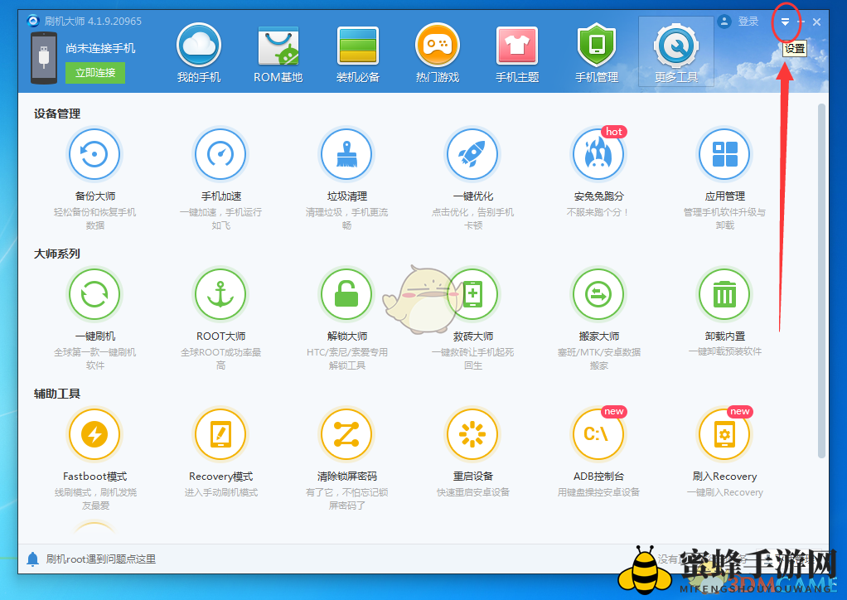Click 刷机root遇到问题点这里 link
Viewport: 847px width, 600px height.
pos(101,559)
